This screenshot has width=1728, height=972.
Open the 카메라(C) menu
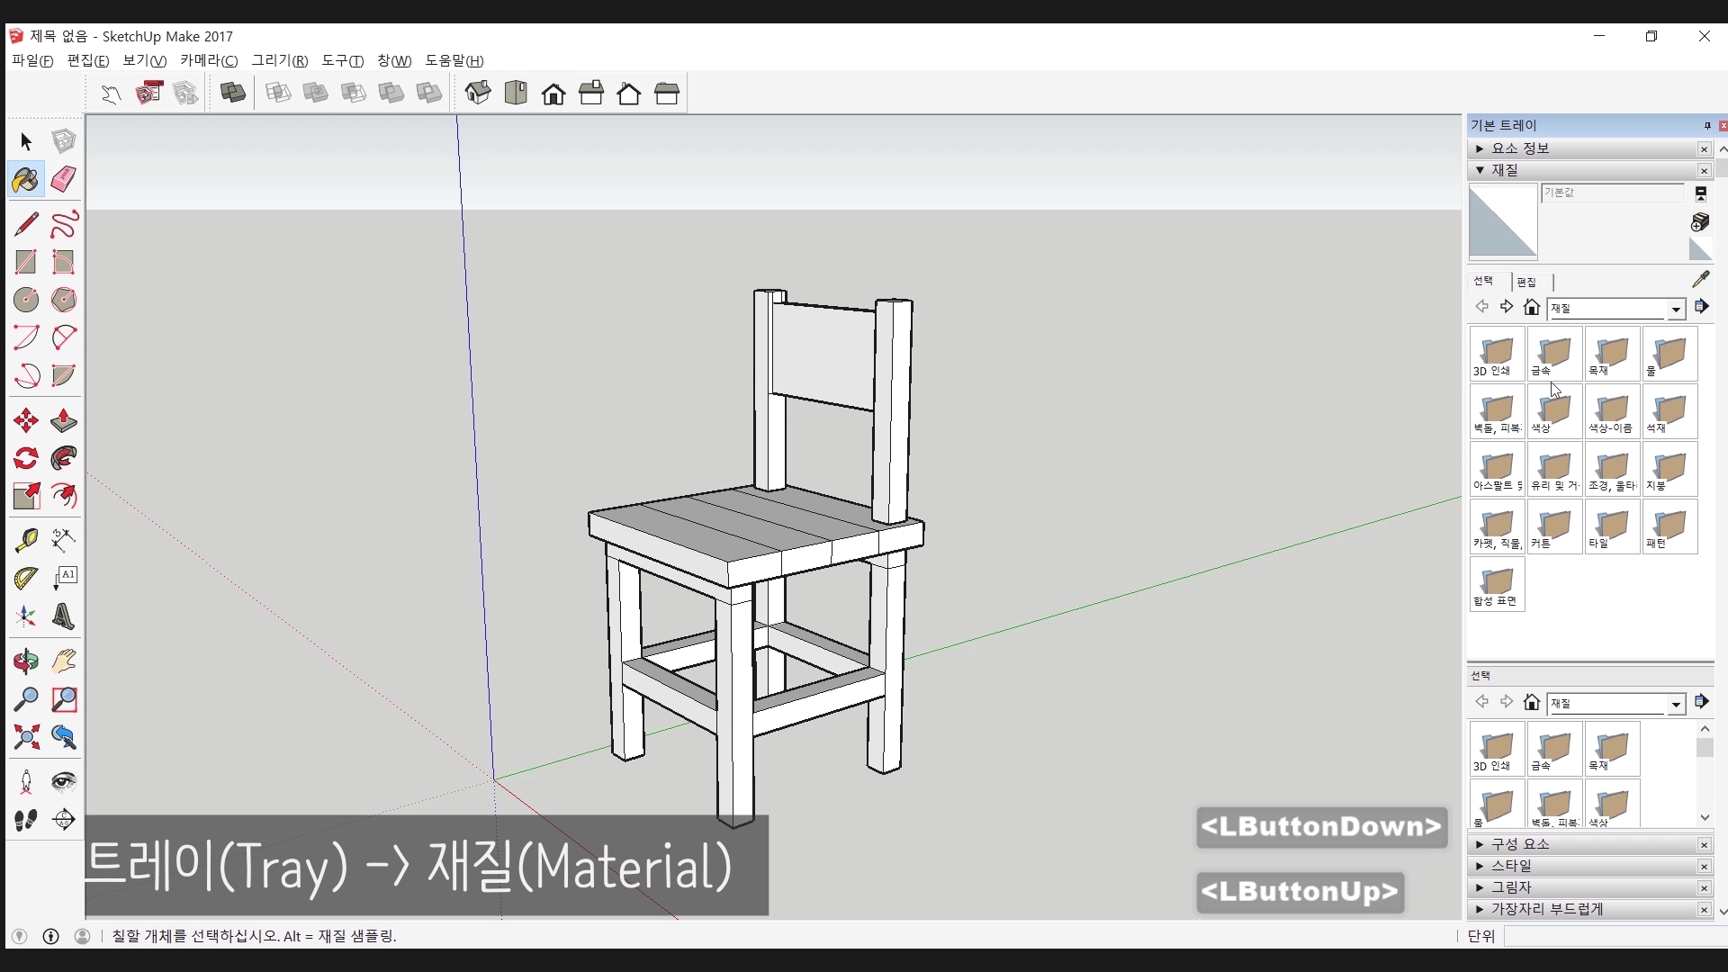tap(209, 60)
